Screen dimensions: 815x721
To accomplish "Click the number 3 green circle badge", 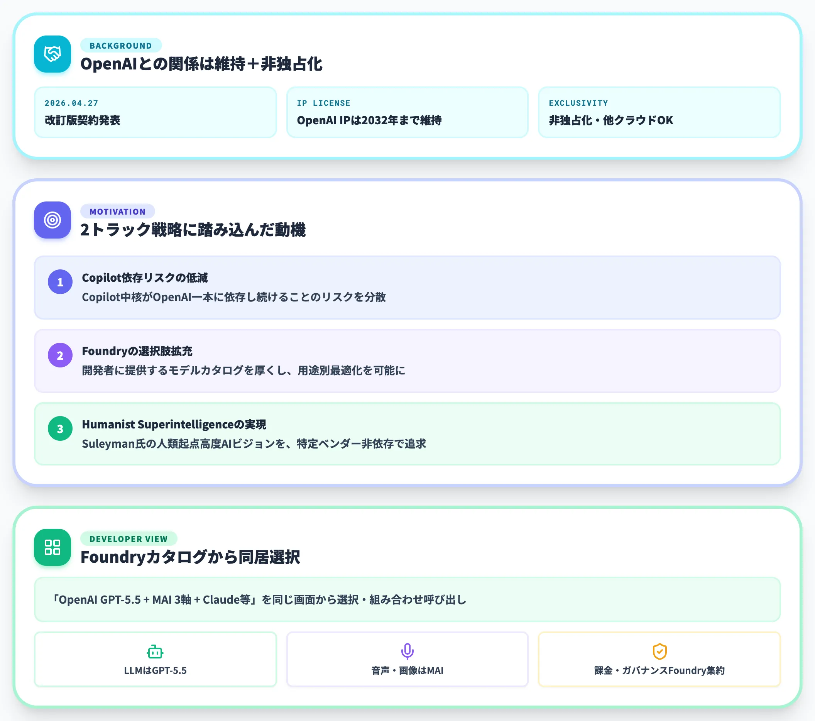I will [60, 429].
